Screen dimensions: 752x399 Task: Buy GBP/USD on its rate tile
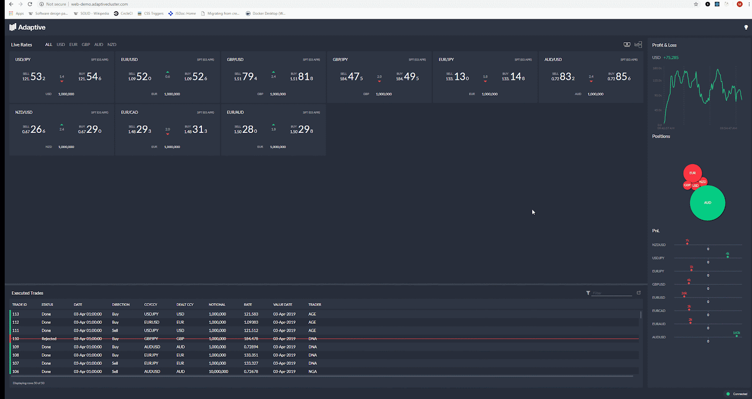click(x=301, y=77)
